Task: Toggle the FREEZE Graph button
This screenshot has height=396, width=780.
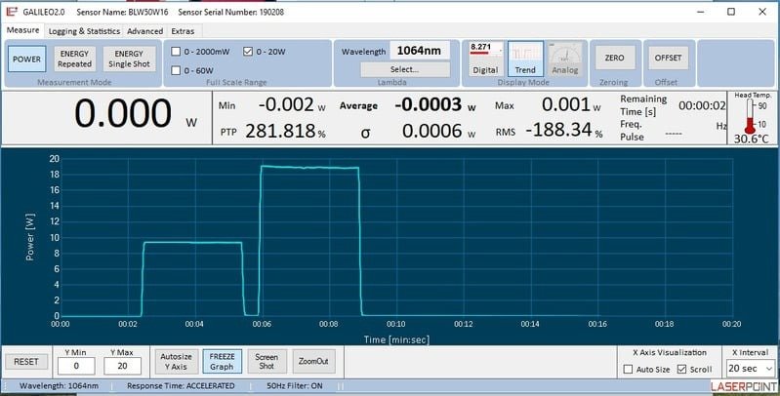Action: (x=222, y=361)
